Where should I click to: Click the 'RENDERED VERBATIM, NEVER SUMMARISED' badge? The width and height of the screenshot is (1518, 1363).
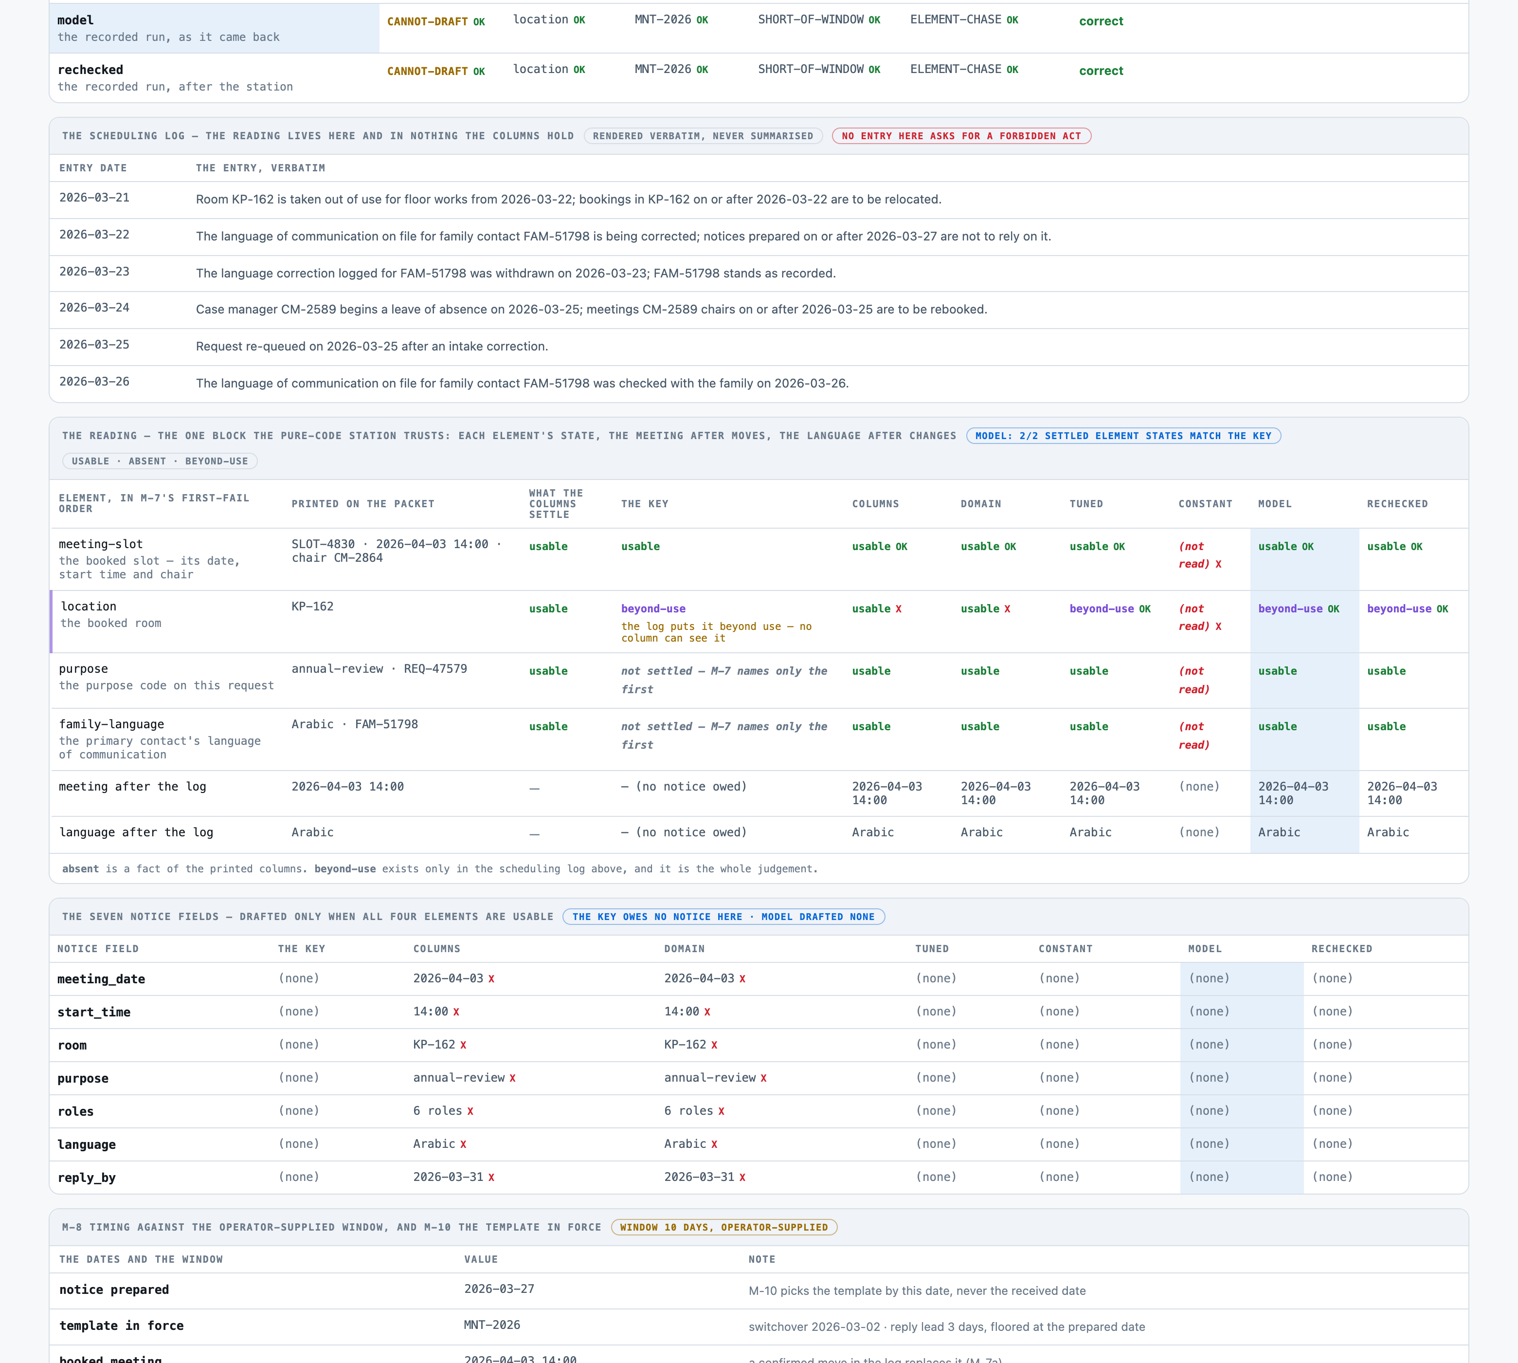pyautogui.click(x=703, y=136)
